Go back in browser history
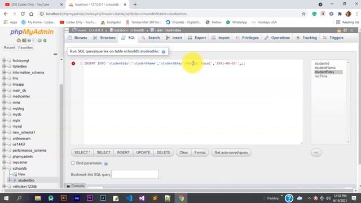The image size is (361, 203). coord(6,14)
